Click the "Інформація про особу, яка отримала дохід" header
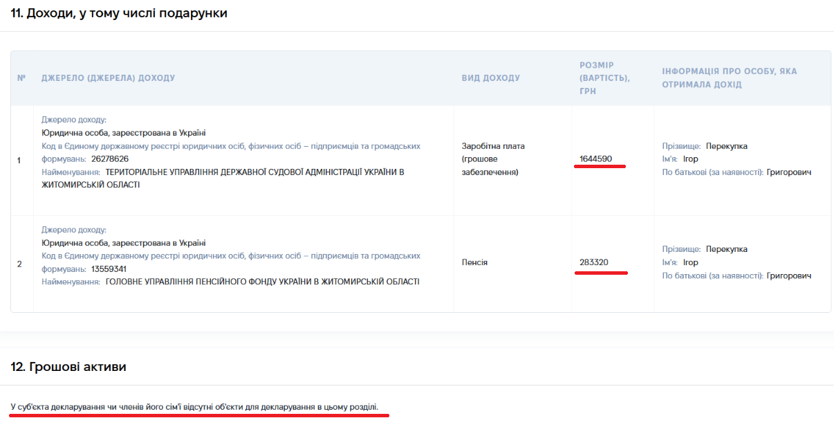 click(730, 78)
